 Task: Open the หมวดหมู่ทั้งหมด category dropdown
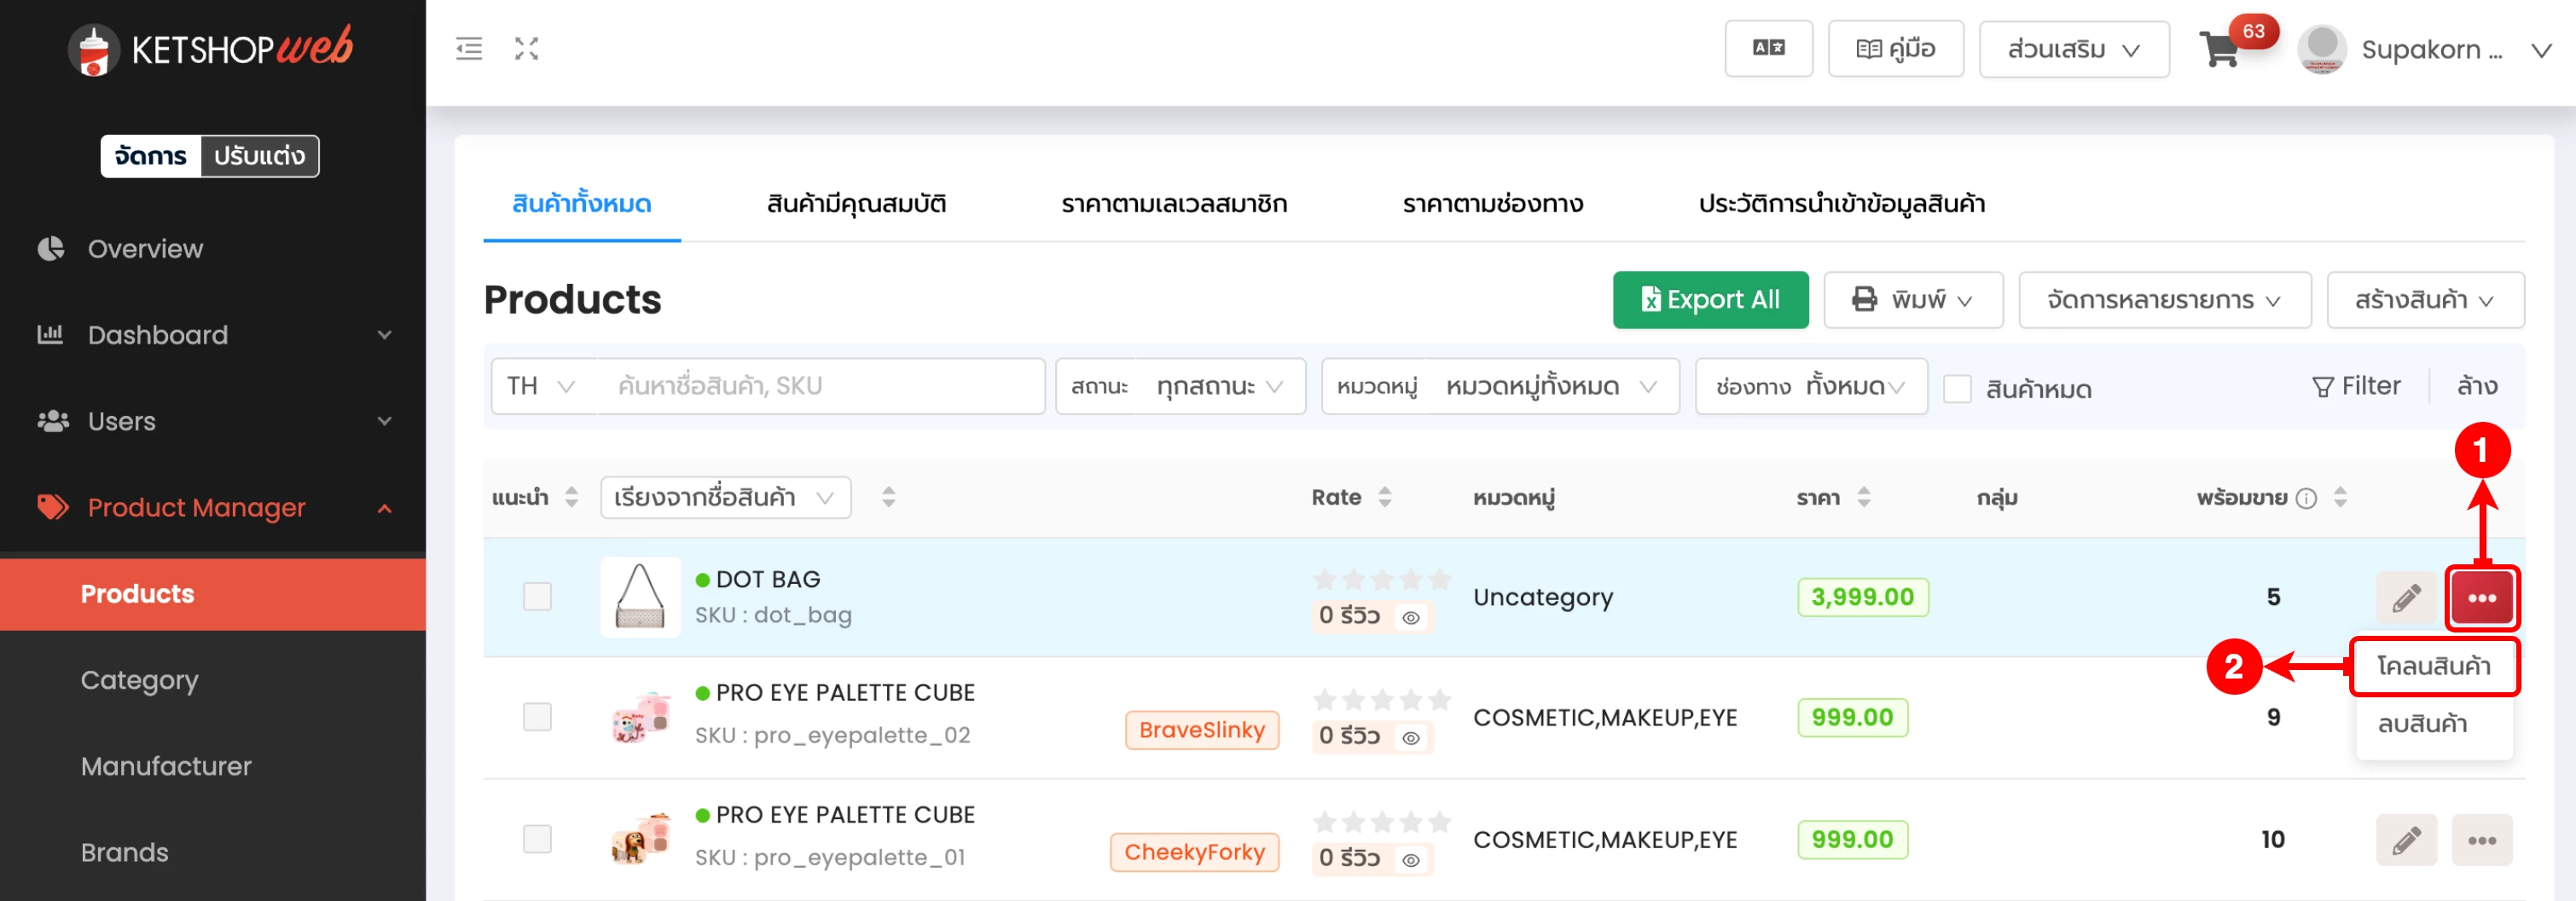point(1500,385)
